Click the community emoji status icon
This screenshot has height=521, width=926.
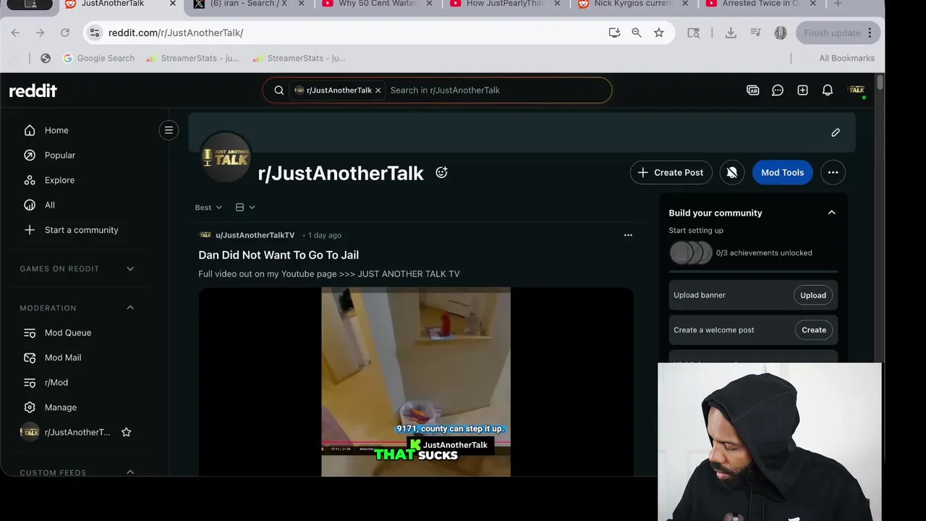coord(441,172)
